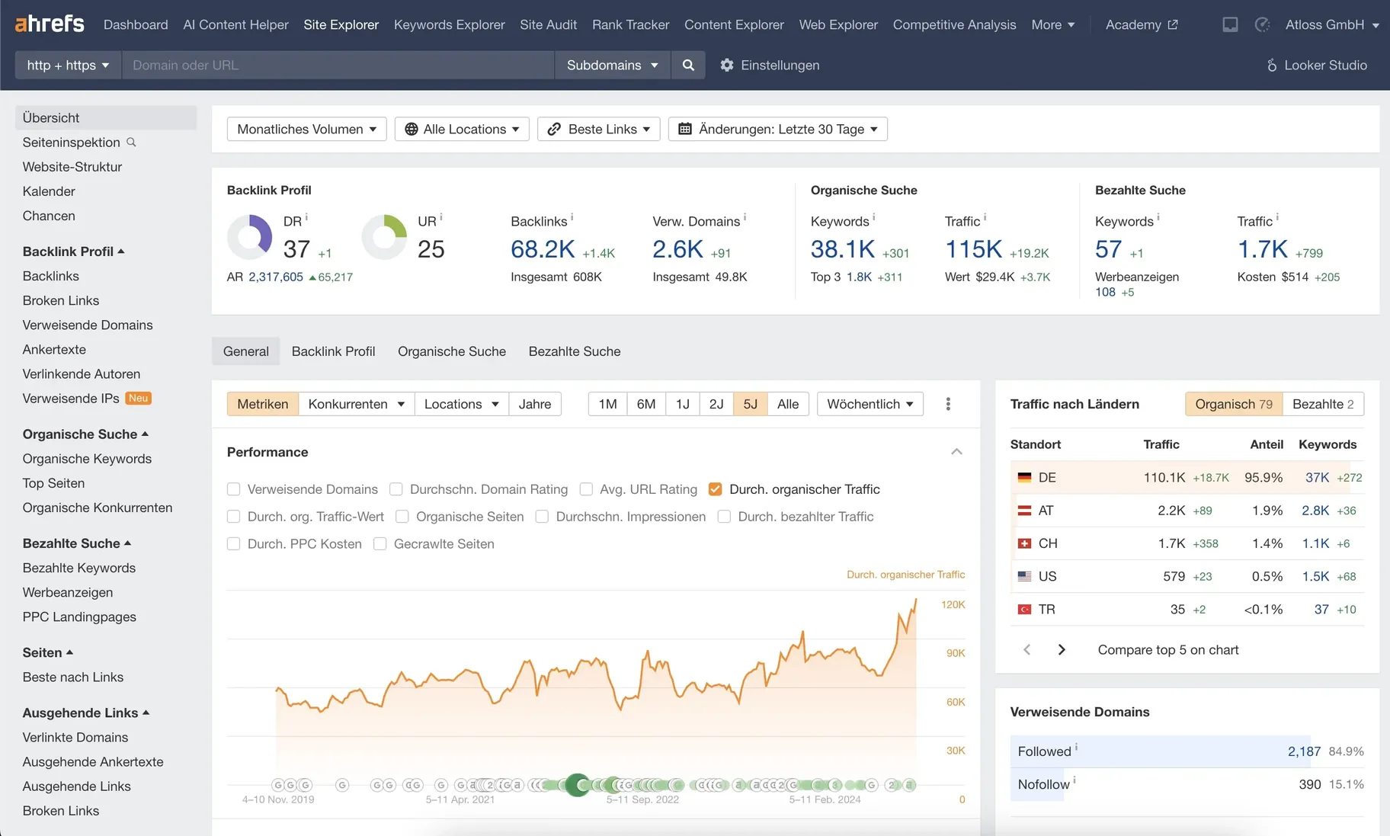Expand the Subdomains mode dropdown
Image resolution: width=1390 pixels, height=836 pixels.
tap(612, 66)
